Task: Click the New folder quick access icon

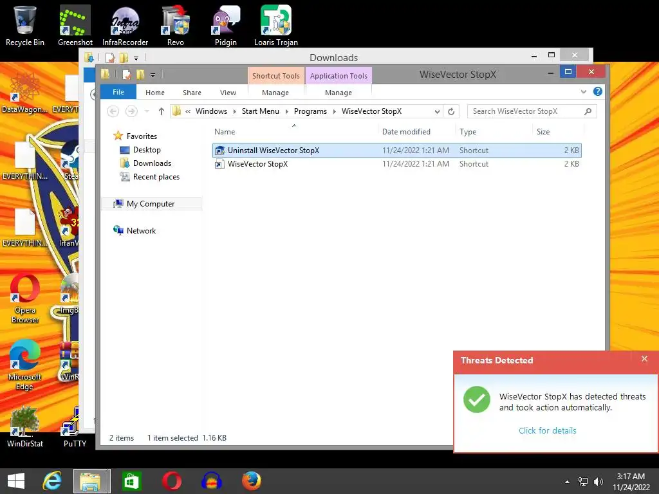Action: (x=140, y=75)
